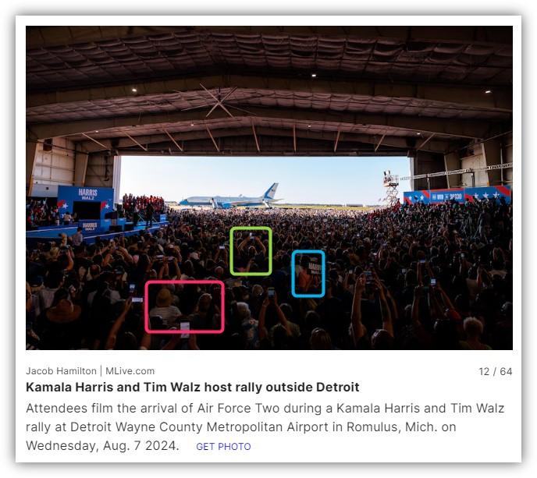The image size is (537, 478).
Task: Select the headline about the rally outside Detroit
Action: [193, 387]
